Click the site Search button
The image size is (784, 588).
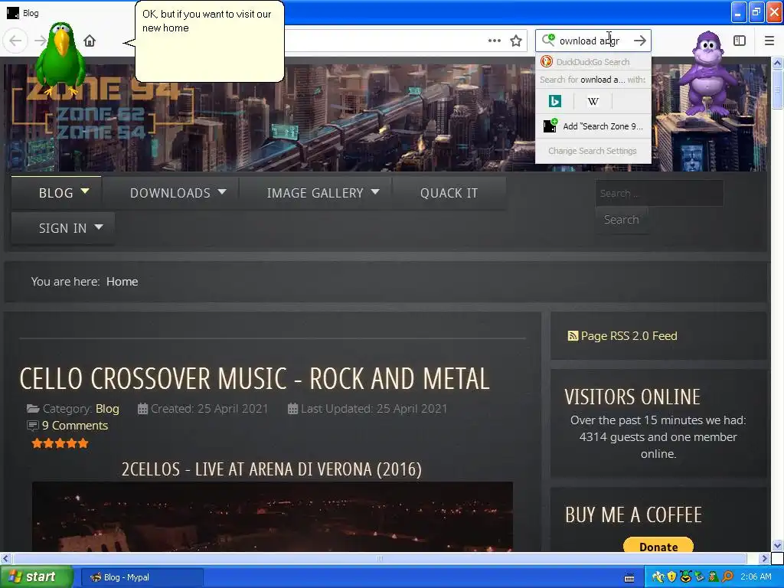(x=622, y=220)
